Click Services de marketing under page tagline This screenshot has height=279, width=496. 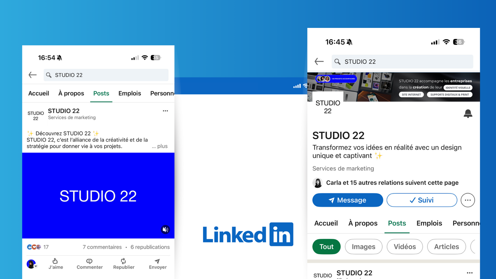343,168
